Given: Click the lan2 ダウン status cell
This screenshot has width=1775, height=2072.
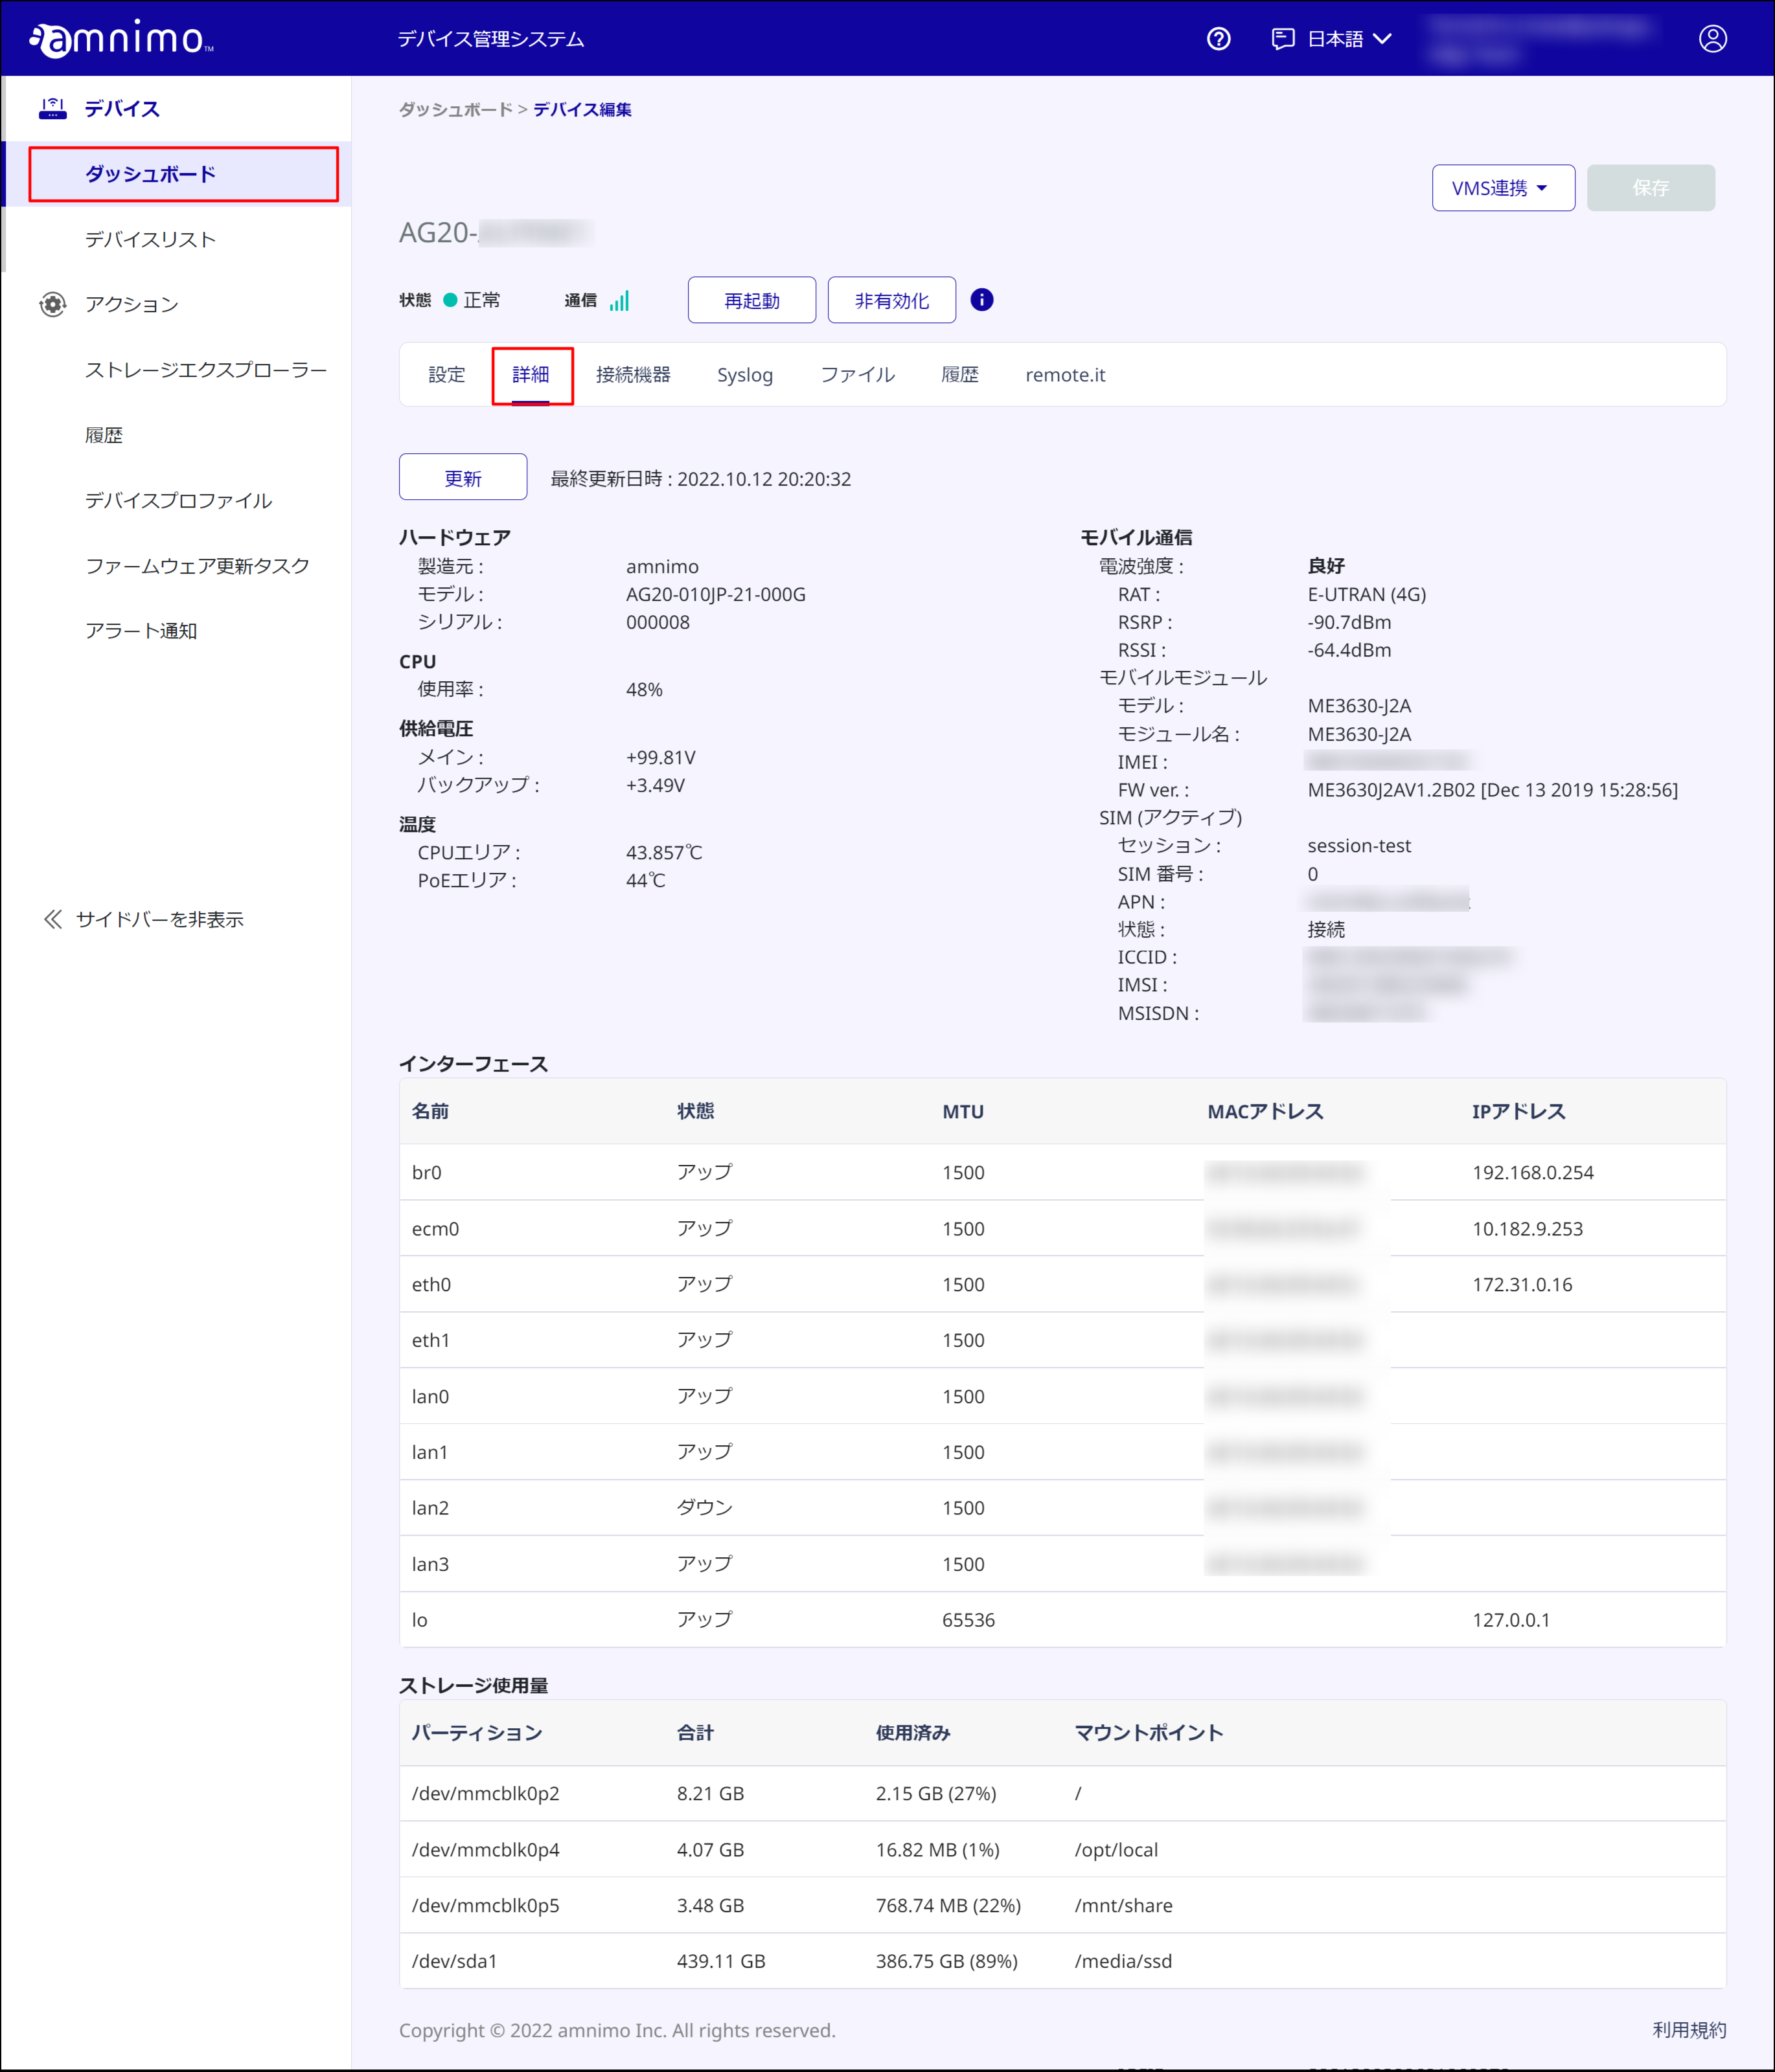Looking at the screenshot, I should 704,1507.
